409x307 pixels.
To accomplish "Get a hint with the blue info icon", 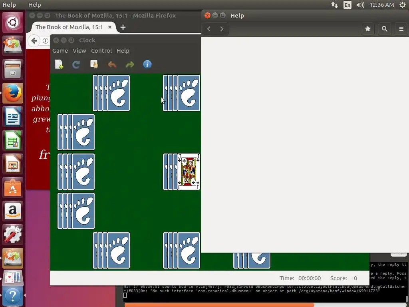I will pyautogui.click(x=147, y=64).
